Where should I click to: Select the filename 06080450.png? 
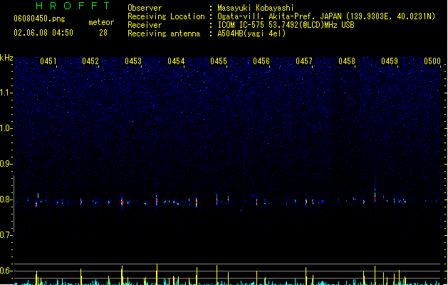pos(39,19)
